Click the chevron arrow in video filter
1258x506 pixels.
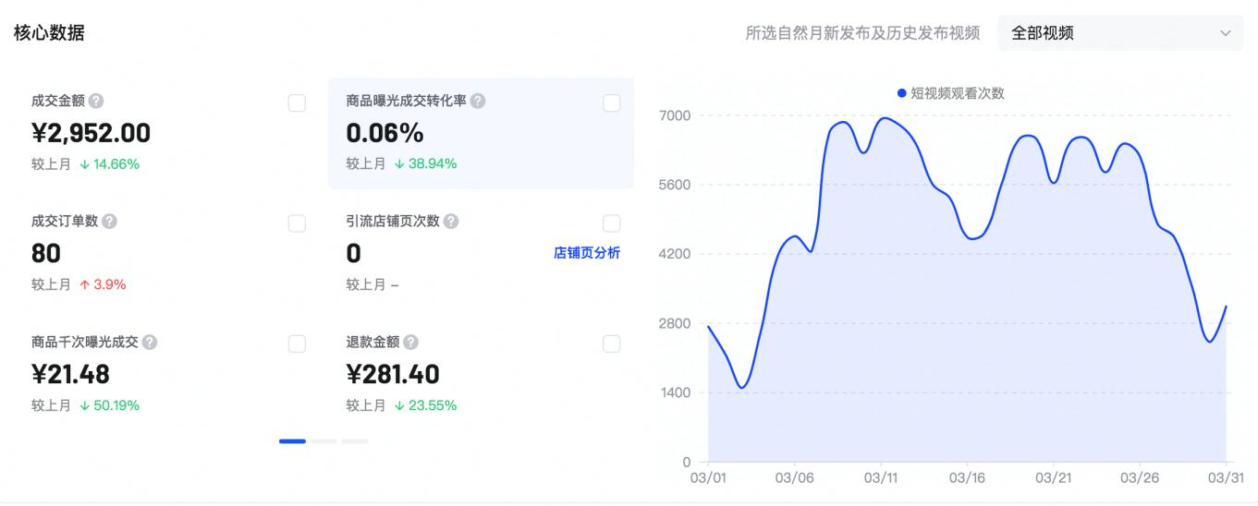tap(1226, 33)
